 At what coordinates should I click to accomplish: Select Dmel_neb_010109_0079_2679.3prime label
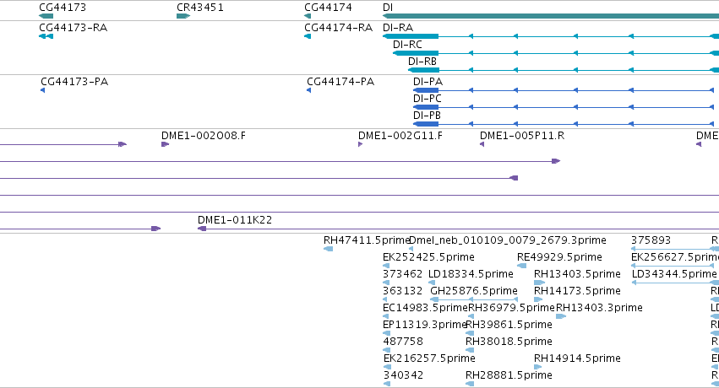click(507, 240)
